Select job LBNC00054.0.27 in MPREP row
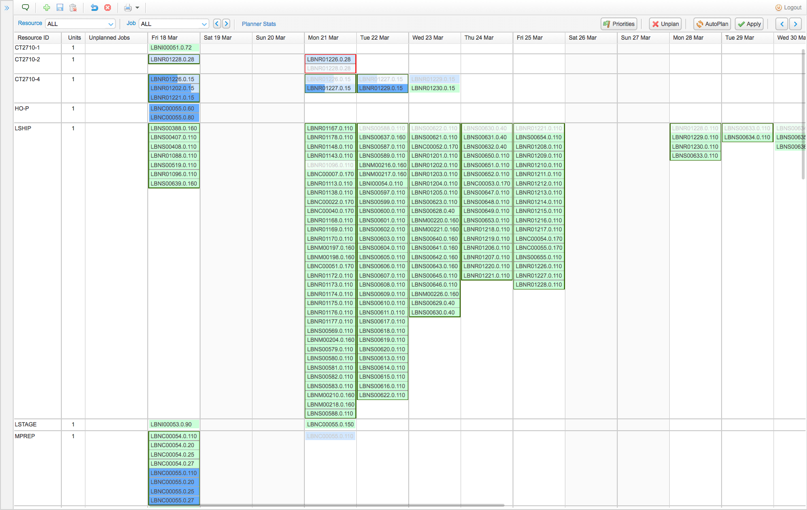Image resolution: width=807 pixels, height=510 pixels. click(174, 464)
